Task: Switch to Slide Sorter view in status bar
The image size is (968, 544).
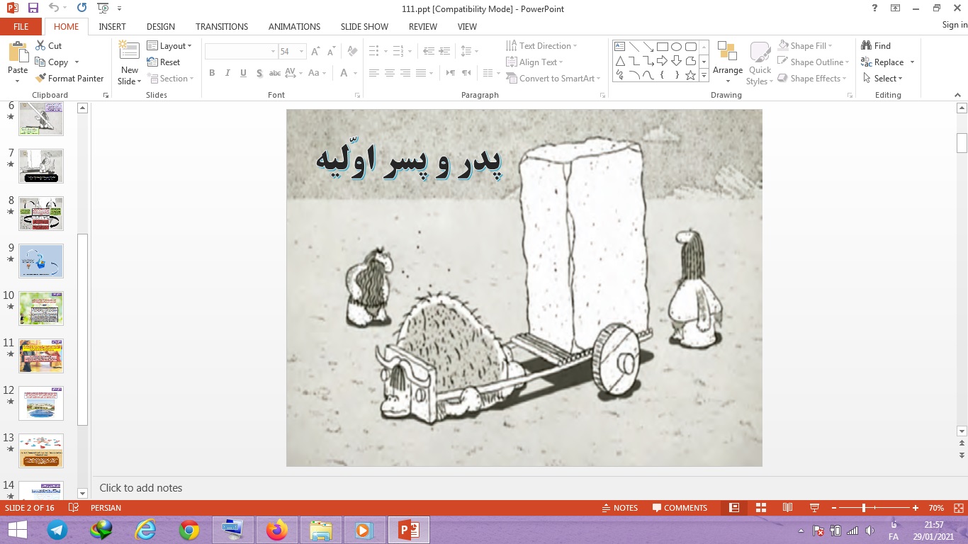Action: coord(761,508)
